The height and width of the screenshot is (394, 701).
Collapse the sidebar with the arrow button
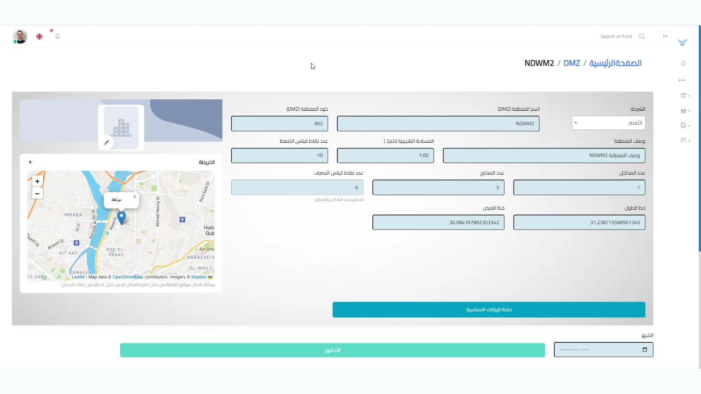(665, 36)
